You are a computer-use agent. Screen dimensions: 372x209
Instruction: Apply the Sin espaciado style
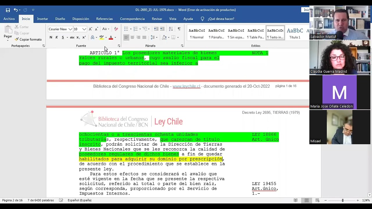[x=236, y=33]
